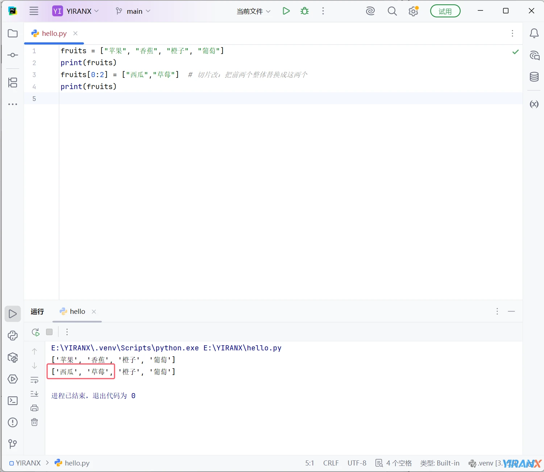Toggle scroll to end in console
Screen dimensions: 544x472
34,394
